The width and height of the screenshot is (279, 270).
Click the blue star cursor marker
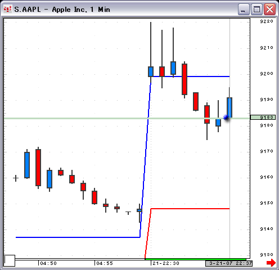point(226,118)
